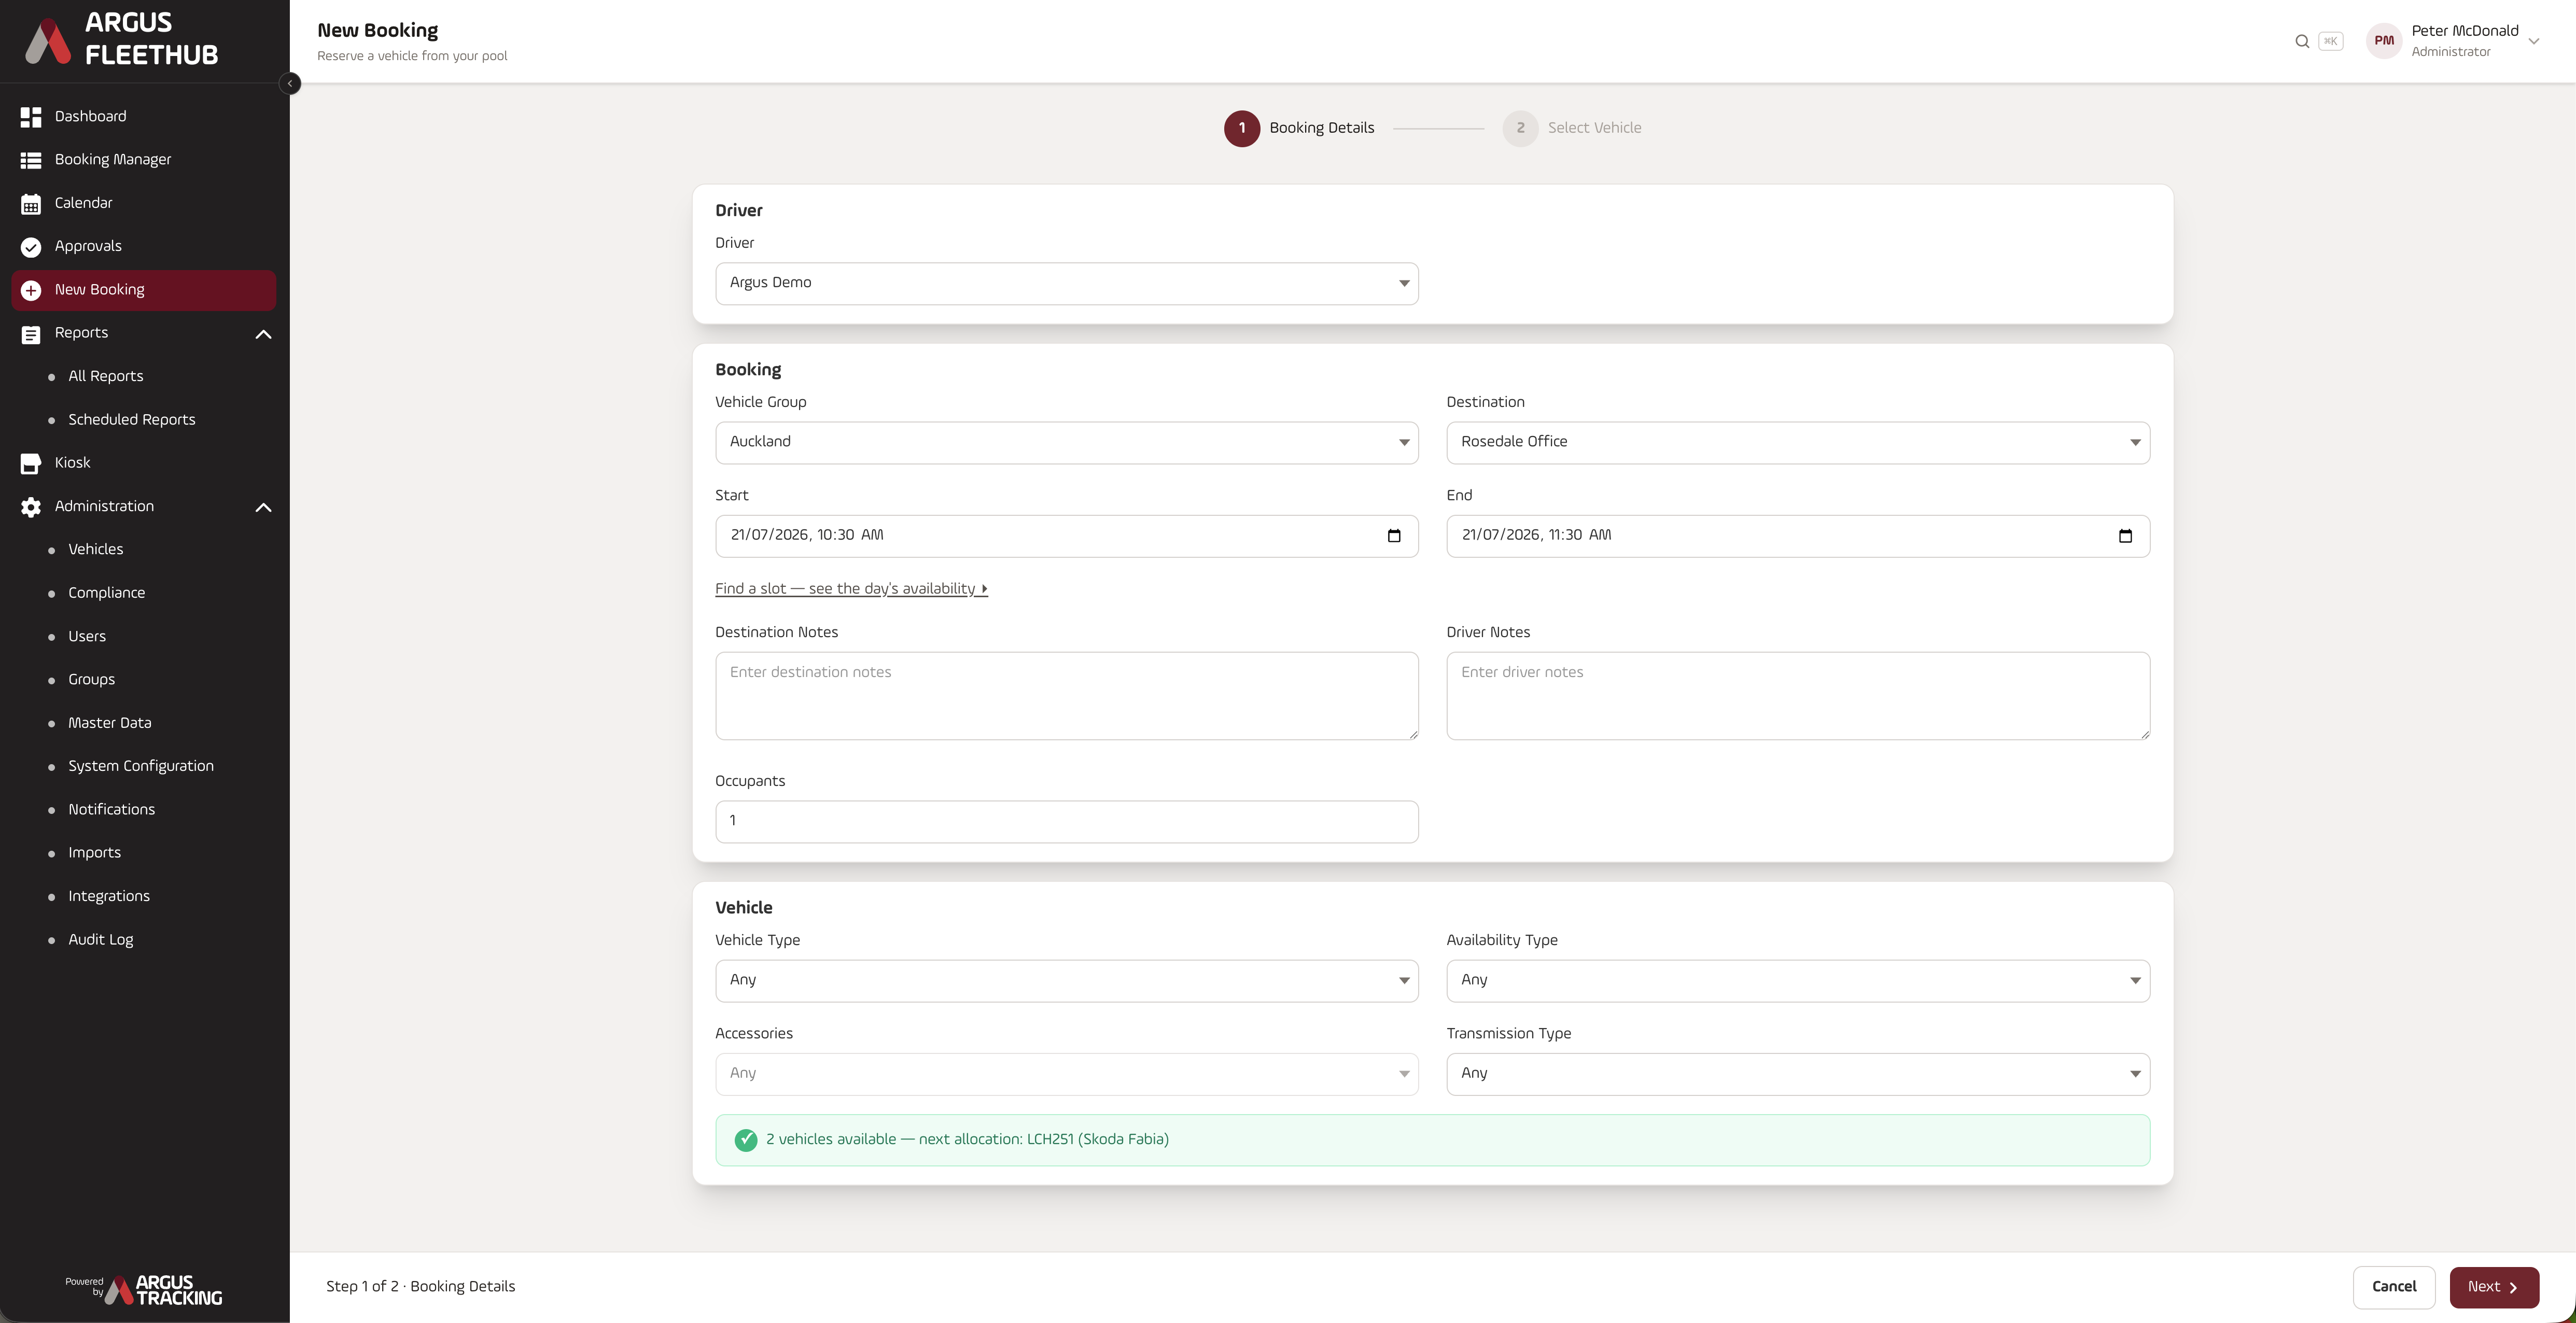Click the Calendar icon in sidebar

pos(31,204)
